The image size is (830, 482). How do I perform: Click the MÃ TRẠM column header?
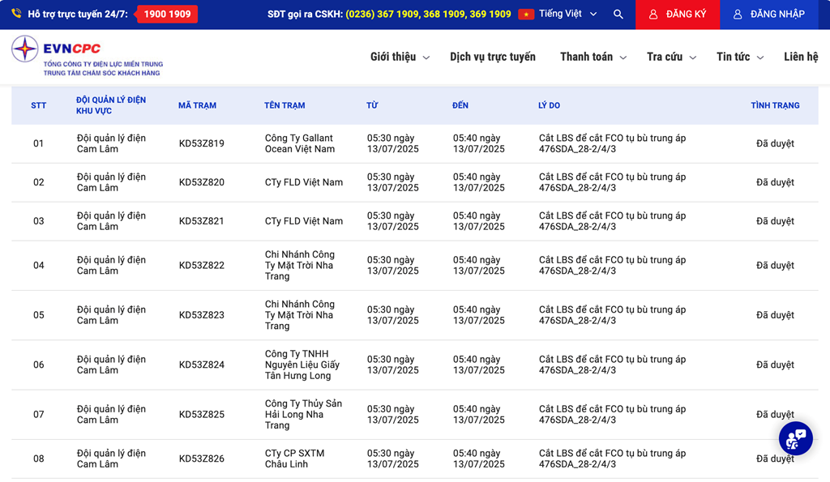click(197, 105)
